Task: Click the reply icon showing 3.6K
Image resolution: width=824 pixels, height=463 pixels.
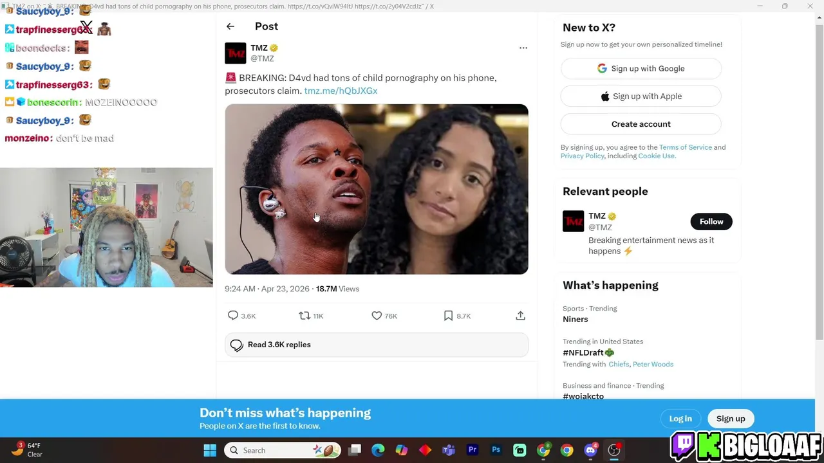Action: 233,315
